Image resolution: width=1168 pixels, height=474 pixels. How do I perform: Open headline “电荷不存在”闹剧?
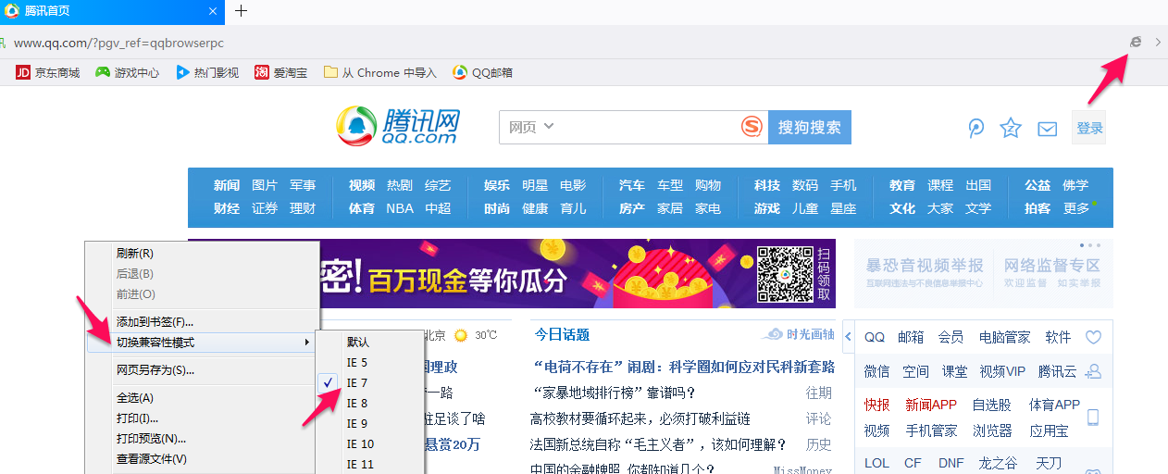click(685, 367)
